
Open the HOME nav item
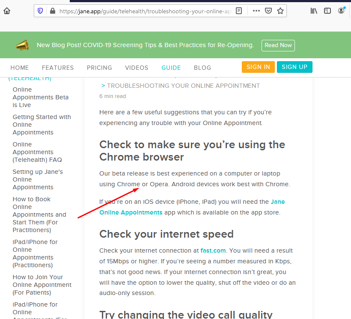pyautogui.click(x=20, y=68)
